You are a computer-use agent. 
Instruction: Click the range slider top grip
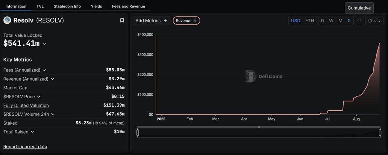pyautogui.click(x=259, y=127)
